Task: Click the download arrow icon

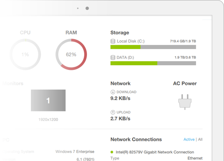Action: pyautogui.click(x=113, y=92)
